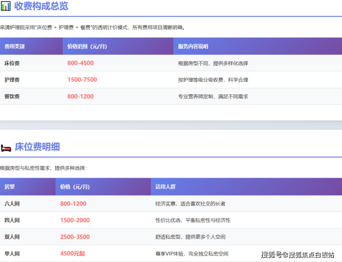Click the 价格范围（元/月）column header
Image resolution: width=342 pixels, height=262 pixels.
click(87, 46)
